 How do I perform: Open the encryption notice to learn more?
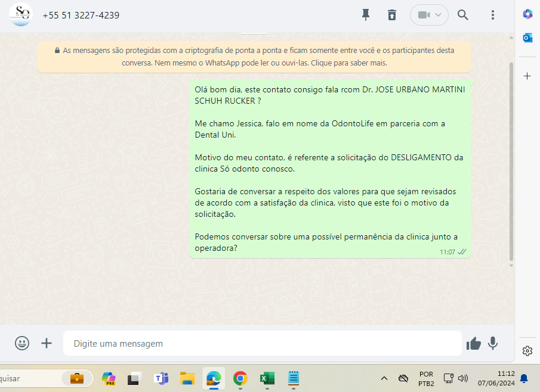[x=254, y=57]
